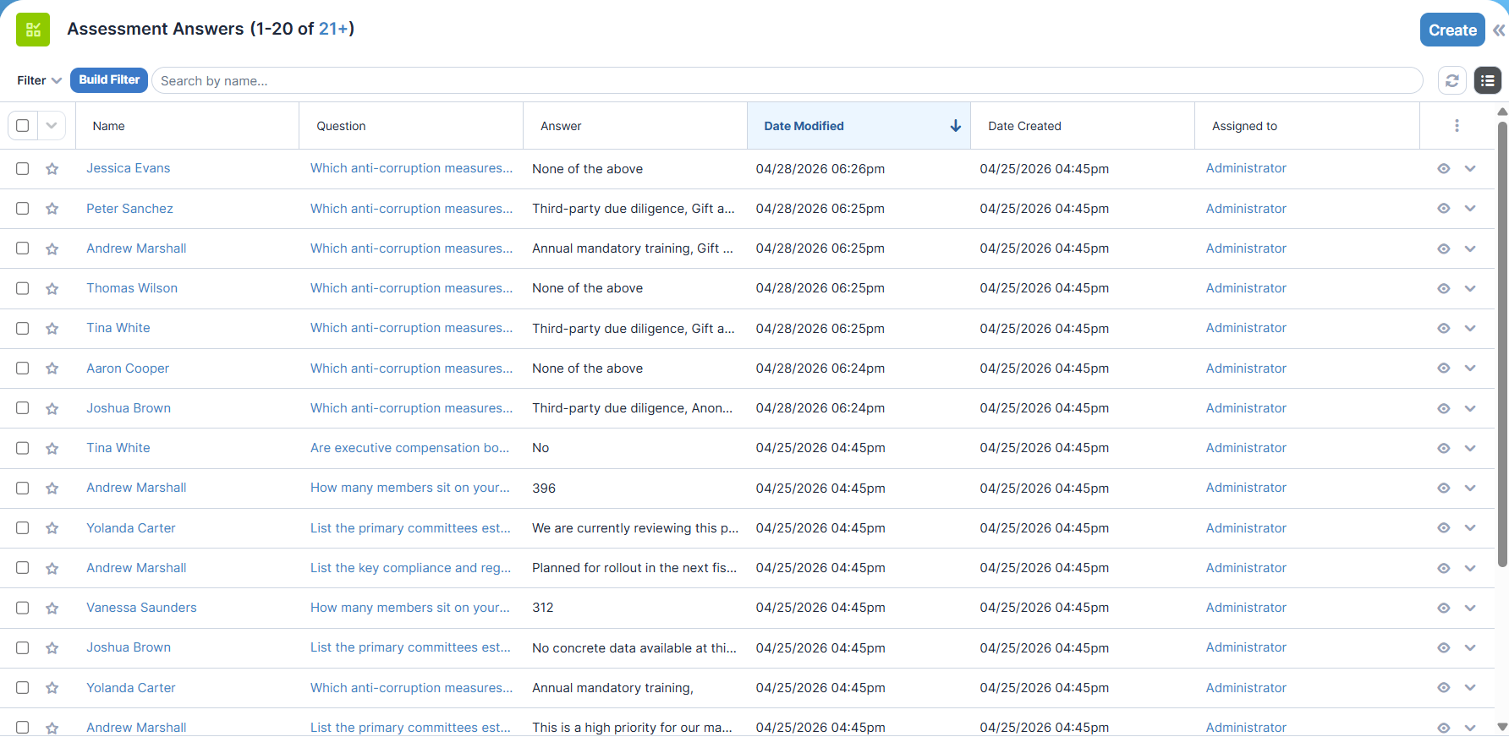Click the 21+ total count link

[333, 29]
